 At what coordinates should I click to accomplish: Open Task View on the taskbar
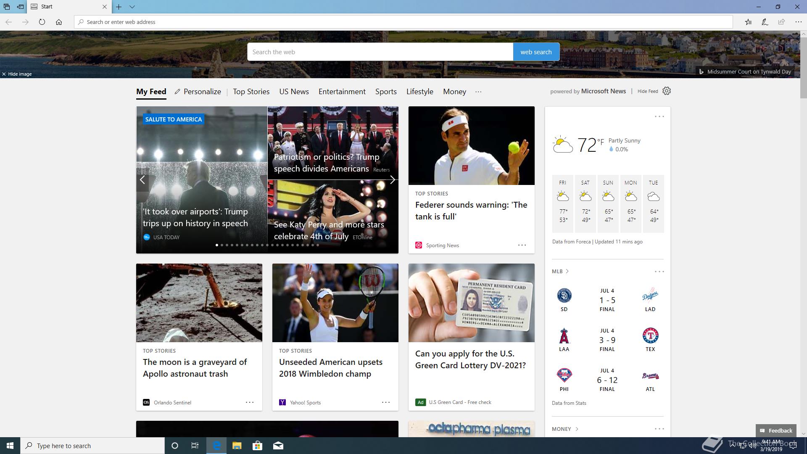coord(195,446)
